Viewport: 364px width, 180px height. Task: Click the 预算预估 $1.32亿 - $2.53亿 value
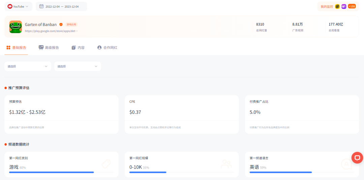[x=27, y=112]
